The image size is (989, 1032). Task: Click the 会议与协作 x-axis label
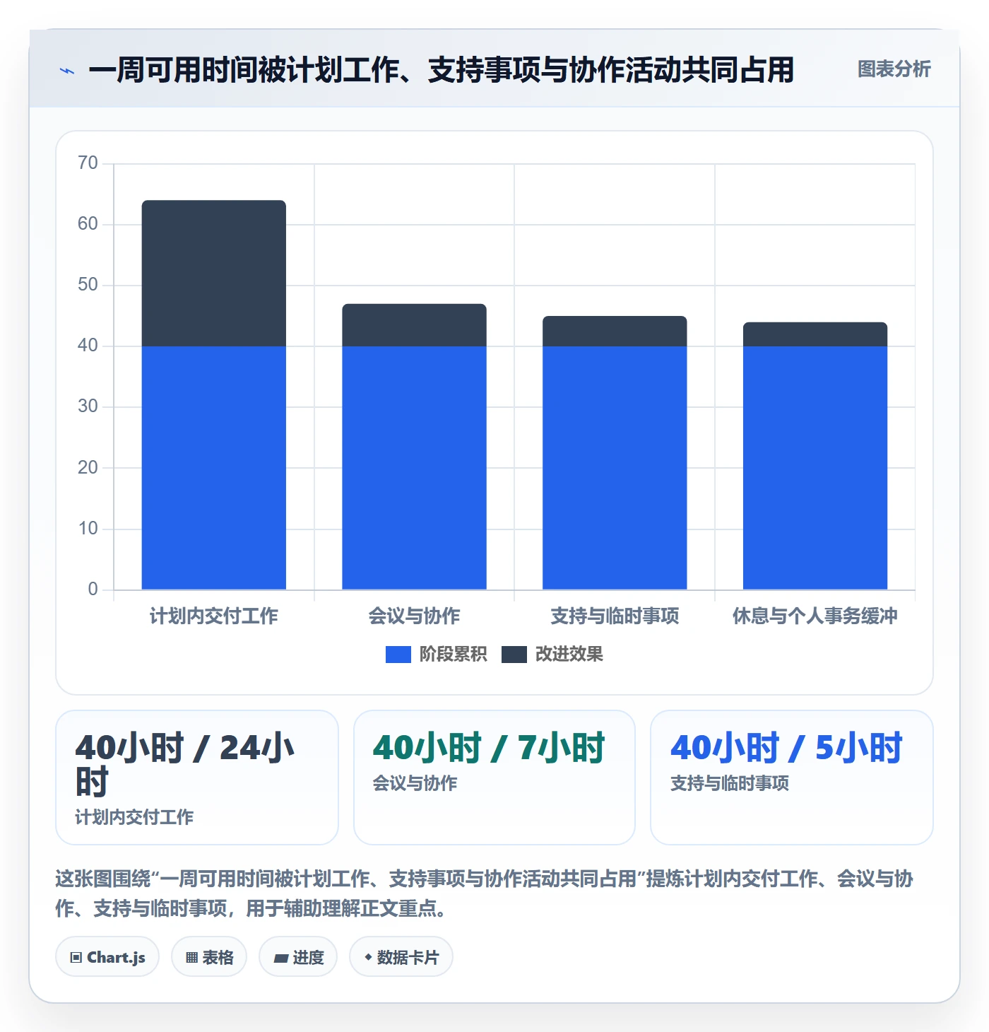click(415, 616)
